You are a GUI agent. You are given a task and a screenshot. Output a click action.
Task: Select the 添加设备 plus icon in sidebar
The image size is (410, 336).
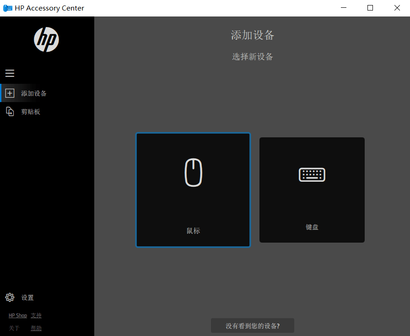pyautogui.click(x=10, y=93)
